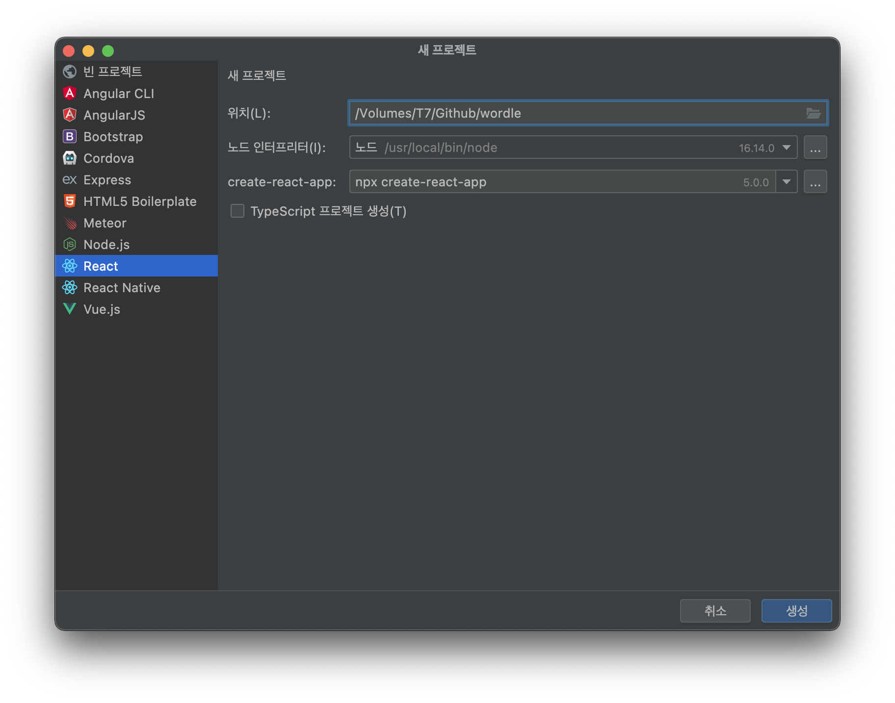Viewport: 895px width, 703px height.
Task: Switch to React Native project type
Action: [136, 287]
